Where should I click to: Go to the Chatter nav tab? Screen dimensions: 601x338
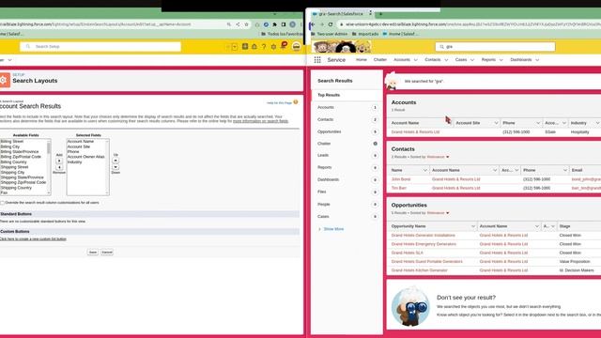point(379,60)
